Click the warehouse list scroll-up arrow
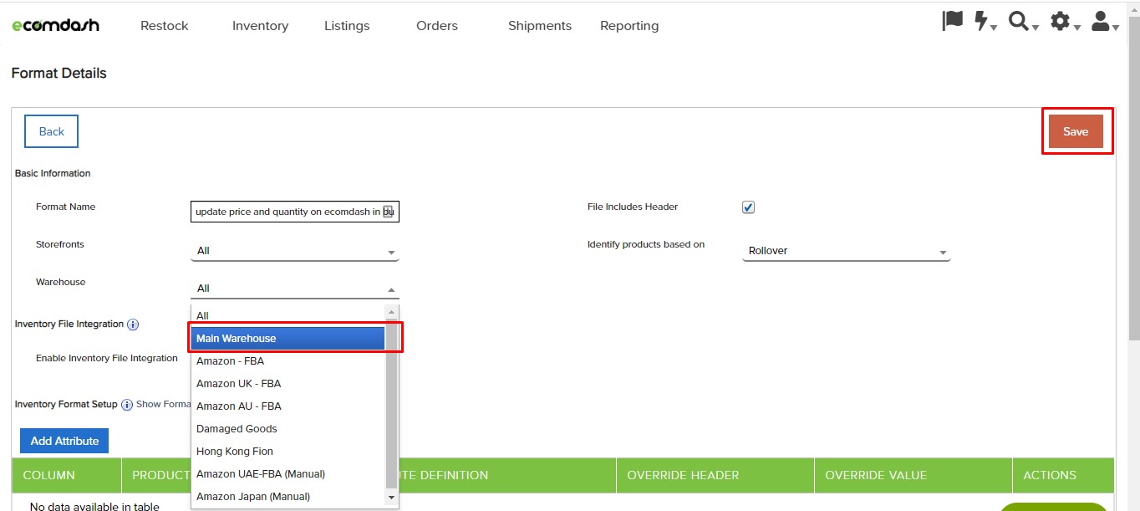 click(391, 312)
